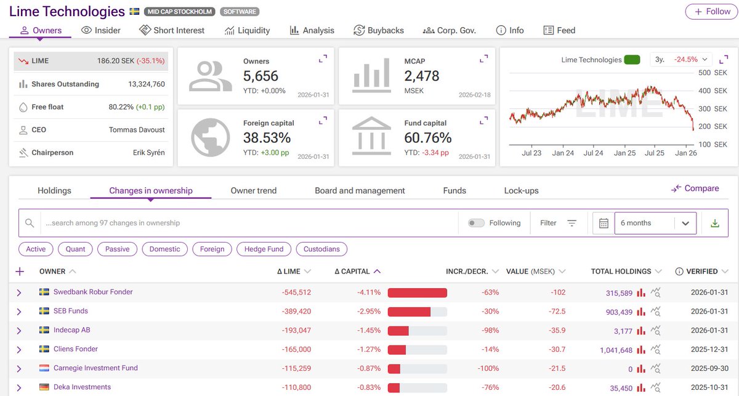739x396 pixels.
Task: Expand the Cliens Fonder row
Action: pos(18,350)
